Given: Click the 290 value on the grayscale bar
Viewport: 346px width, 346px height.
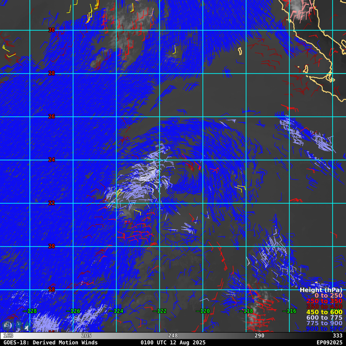Looking at the screenshot, I should [x=259, y=336].
